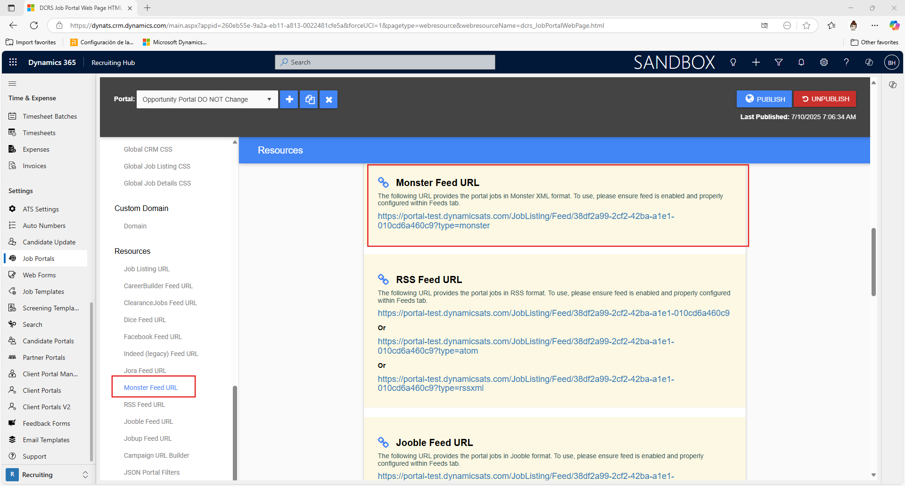Image resolution: width=905 pixels, height=486 pixels.
Task: Open Invoices in the sidebar
Action: point(34,166)
